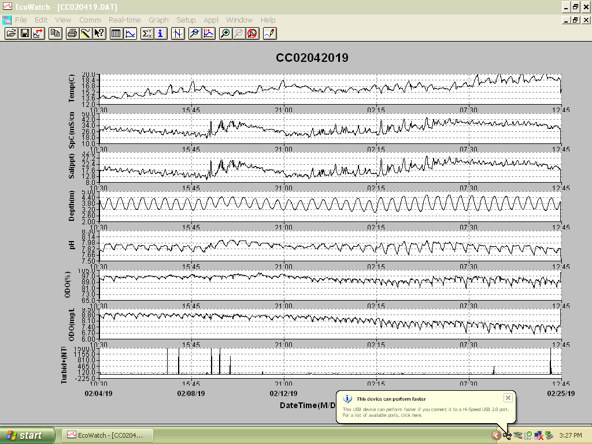Activate the context help arrow-question icon
Screen dimensions: 592x444
point(99,34)
